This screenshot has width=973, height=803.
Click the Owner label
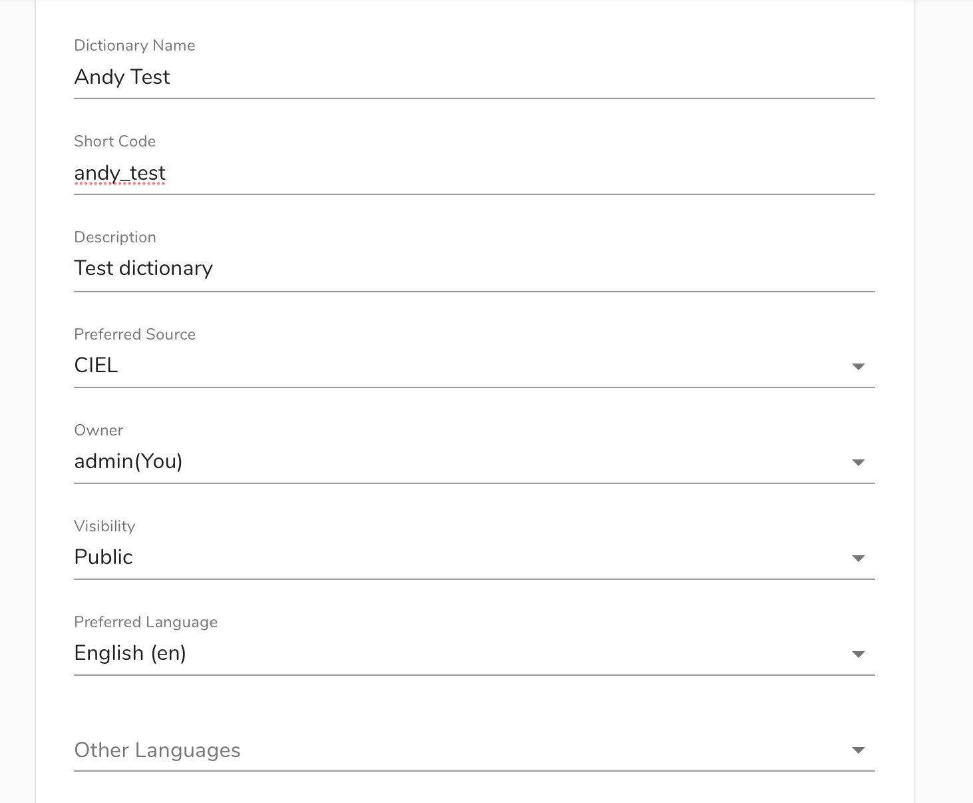98,430
